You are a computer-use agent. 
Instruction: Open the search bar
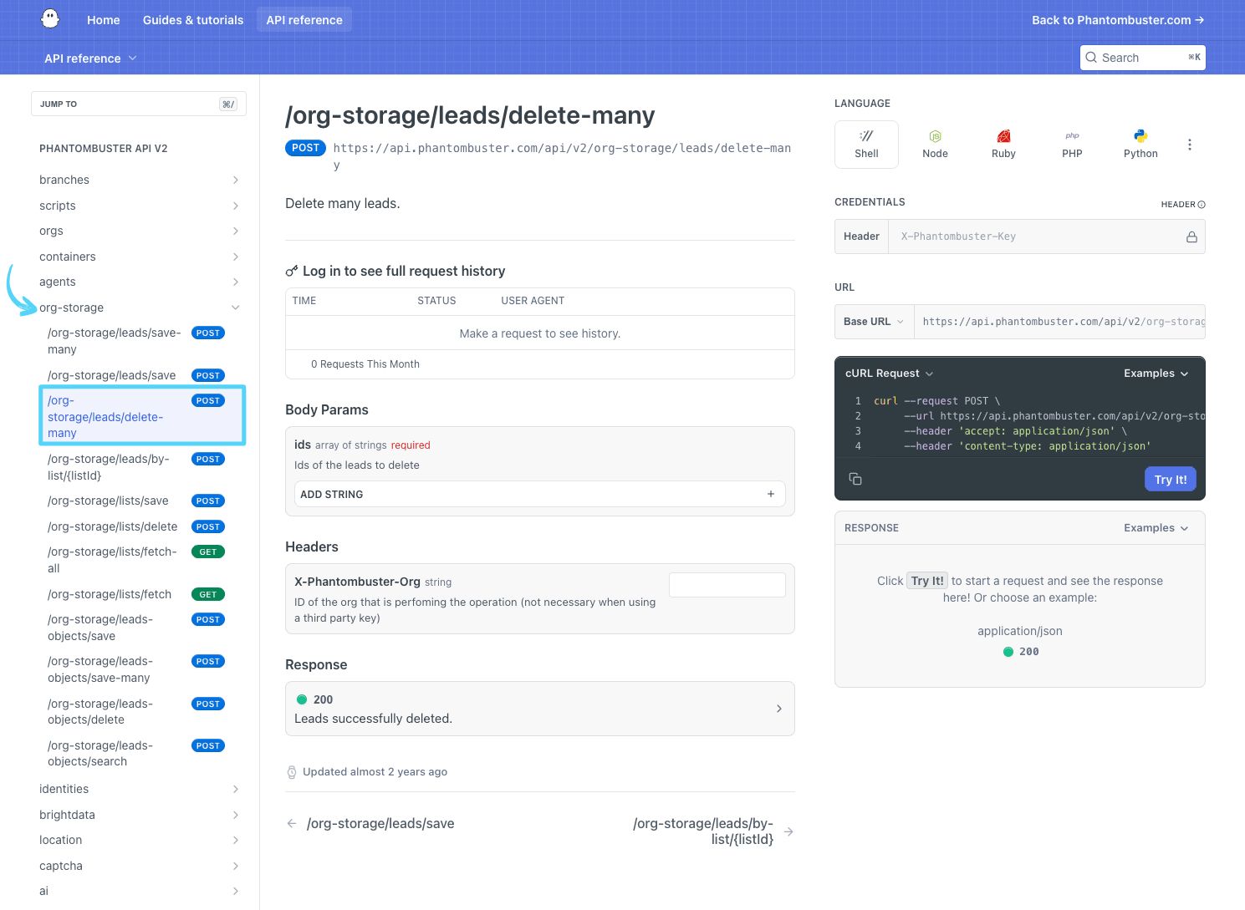tap(1142, 58)
